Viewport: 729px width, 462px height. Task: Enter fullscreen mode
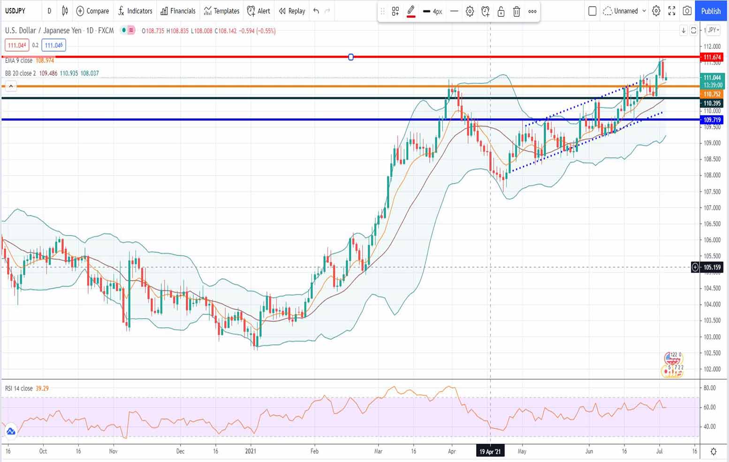tap(672, 11)
